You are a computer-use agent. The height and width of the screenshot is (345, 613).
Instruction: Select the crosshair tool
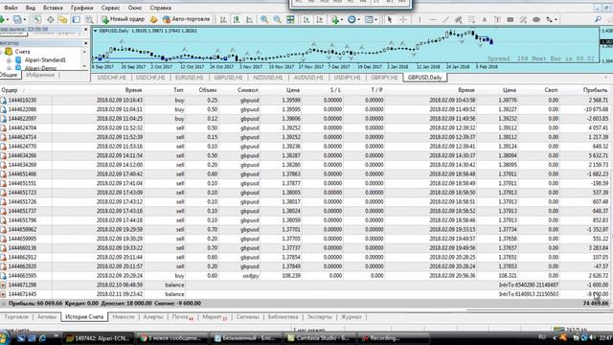coord(402,19)
